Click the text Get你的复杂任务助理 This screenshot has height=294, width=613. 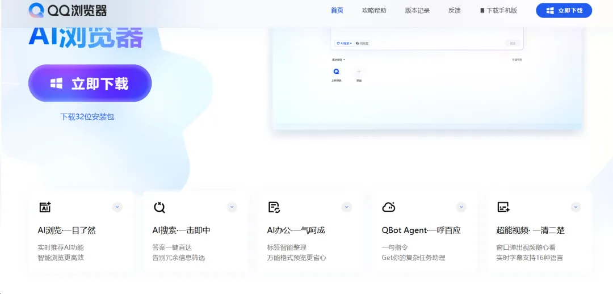pyautogui.click(x=414, y=258)
